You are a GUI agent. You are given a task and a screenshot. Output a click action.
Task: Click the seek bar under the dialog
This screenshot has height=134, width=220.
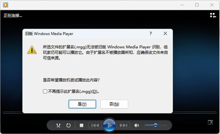[x=110, y=112]
